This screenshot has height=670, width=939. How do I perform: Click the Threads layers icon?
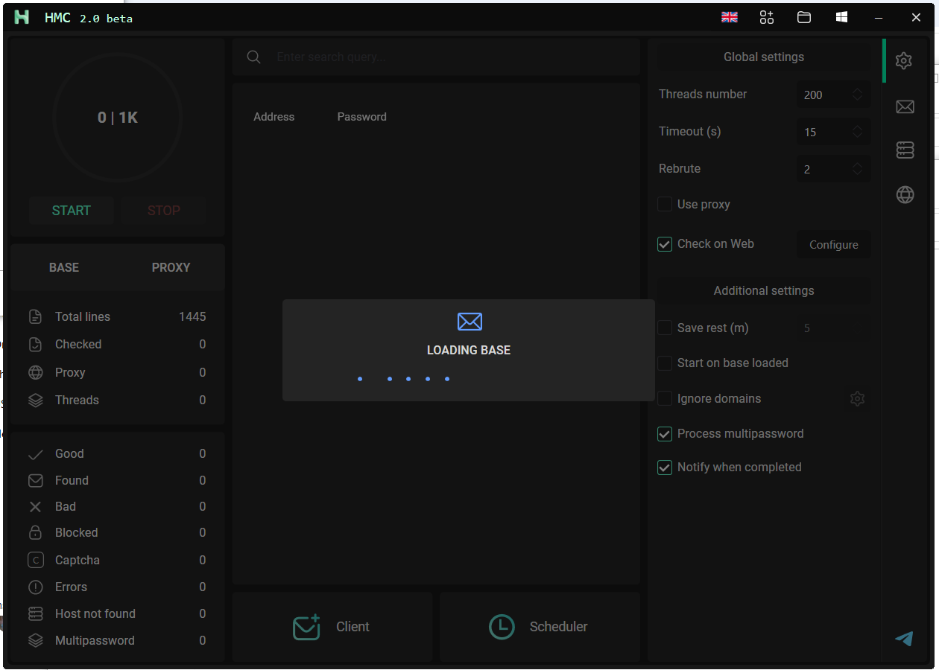[x=35, y=400]
